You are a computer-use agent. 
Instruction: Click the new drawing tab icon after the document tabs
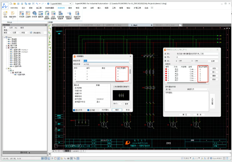pos(180,25)
